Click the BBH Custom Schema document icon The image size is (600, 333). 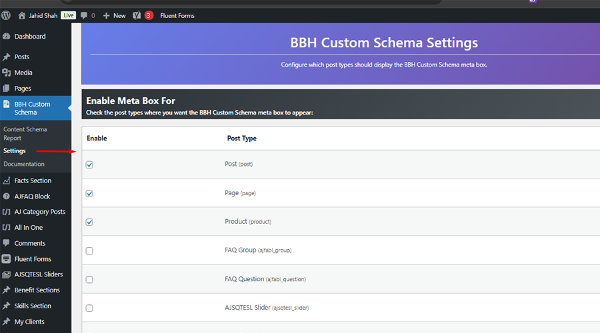pyautogui.click(x=7, y=104)
